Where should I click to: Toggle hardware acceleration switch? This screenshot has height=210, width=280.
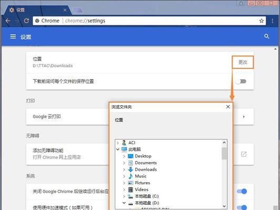pos(242,207)
